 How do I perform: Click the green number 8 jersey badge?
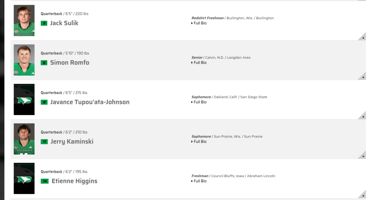click(x=44, y=102)
